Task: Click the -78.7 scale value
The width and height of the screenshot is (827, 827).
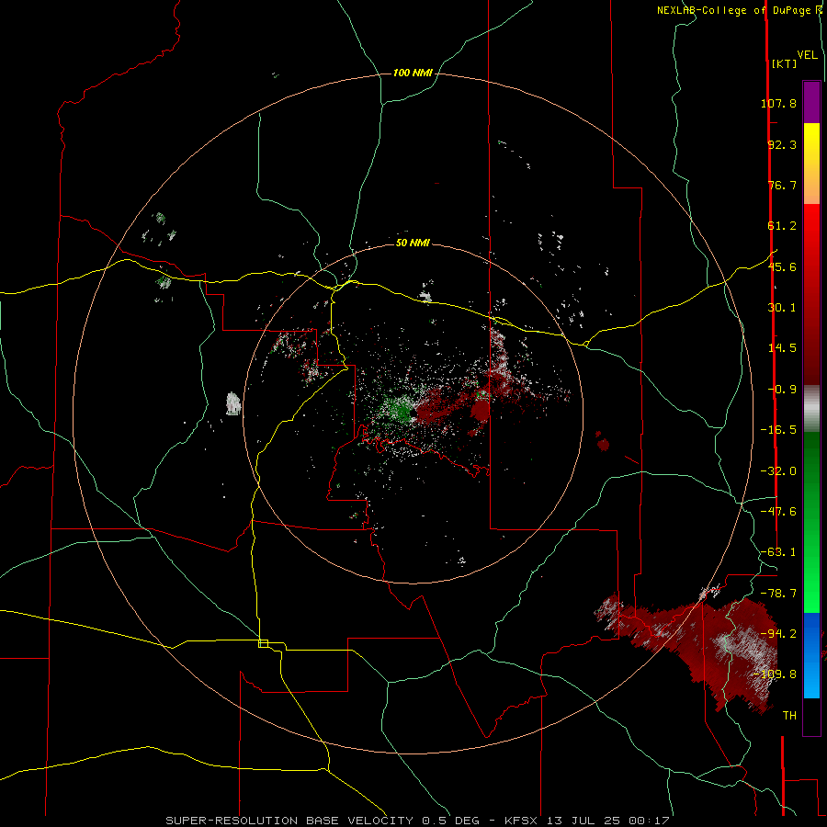Action: tap(778, 594)
